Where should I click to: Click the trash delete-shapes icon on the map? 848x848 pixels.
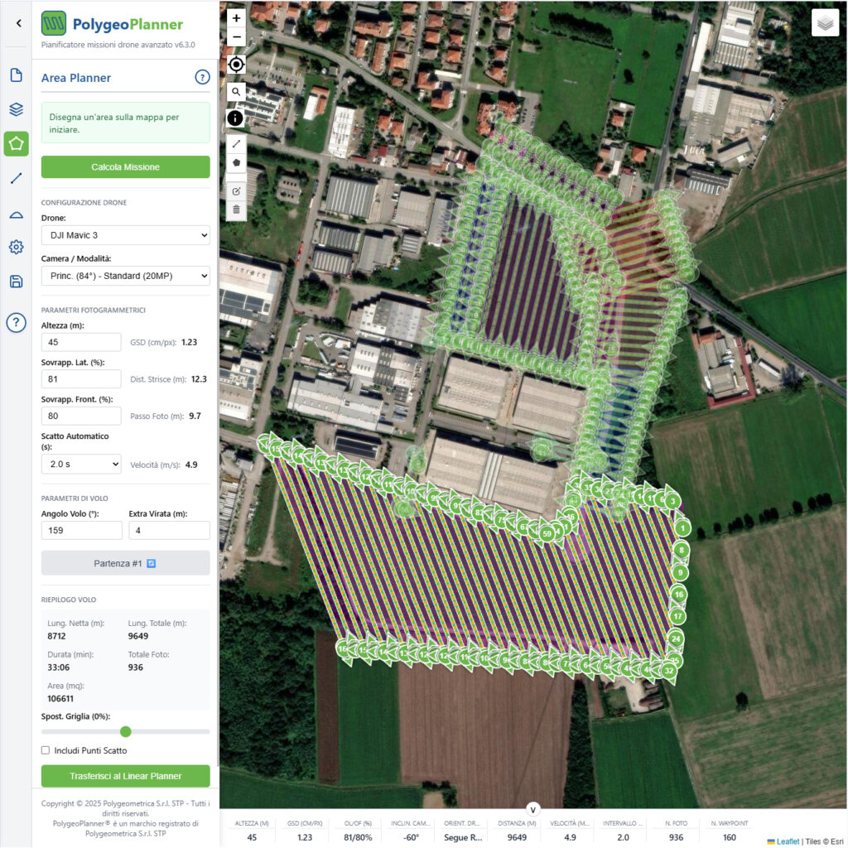pyautogui.click(x=236, y=210)
